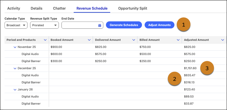Click the $1,151.60 adjusted amount cell
Viewport: 227px width, 110px height.
point(190,68)
